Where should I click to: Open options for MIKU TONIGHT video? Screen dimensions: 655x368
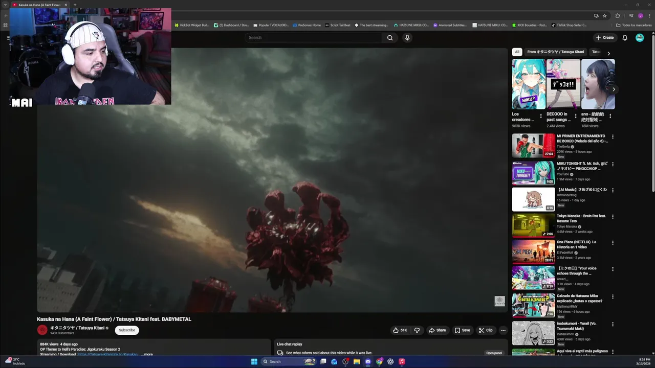613,164
